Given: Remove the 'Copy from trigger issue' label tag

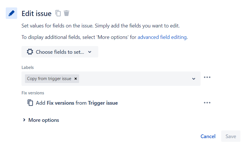Looking at the screenshot, I should (x=76, y=79).
